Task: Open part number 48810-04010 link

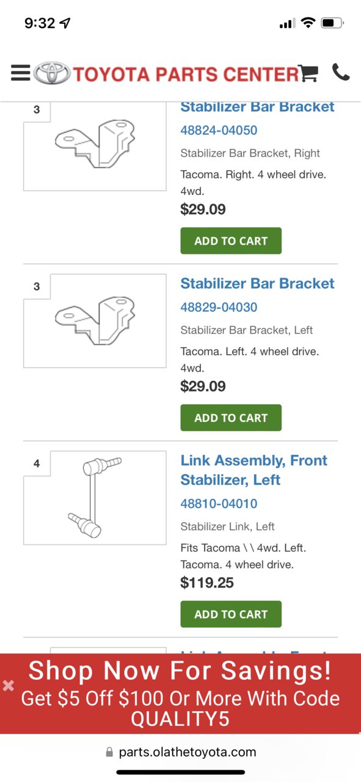Action: pyautogui.click(x=219, y=504)
